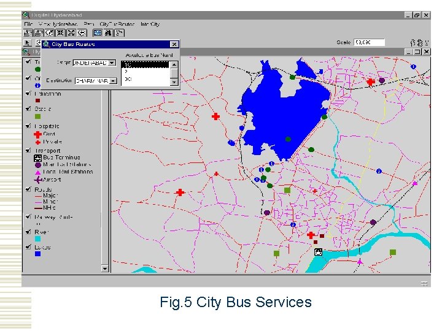Click the Bus Terminus legend symbol

point(37,158)
